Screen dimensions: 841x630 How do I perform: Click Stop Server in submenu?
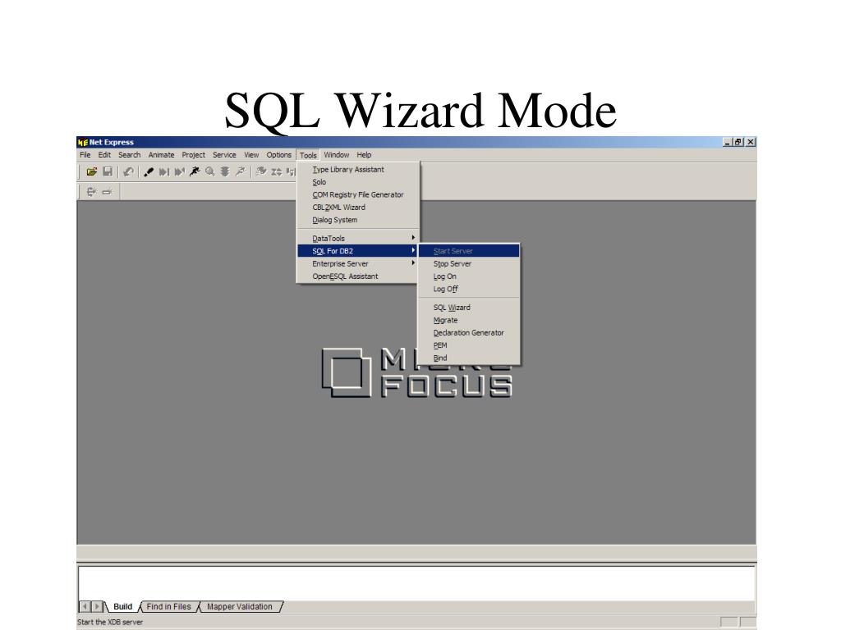[x=469, y=263]
